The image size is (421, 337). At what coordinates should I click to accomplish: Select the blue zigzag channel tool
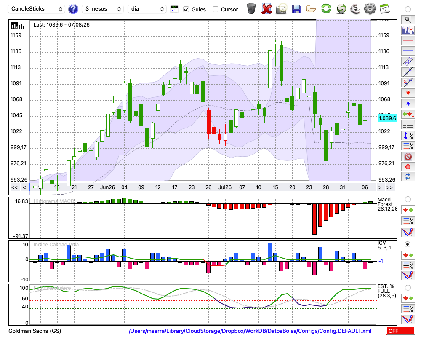tap(408, 62)
